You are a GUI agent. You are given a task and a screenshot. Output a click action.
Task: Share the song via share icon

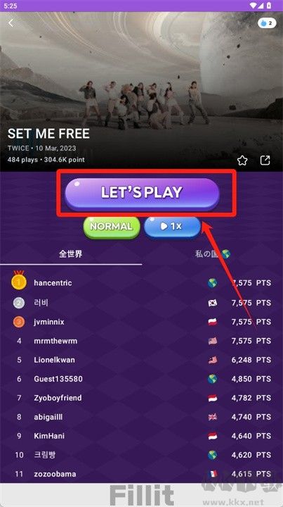point(265,160)
